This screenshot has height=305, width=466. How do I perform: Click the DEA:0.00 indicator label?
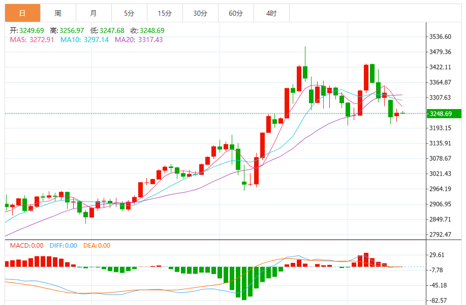pos(97,245)
